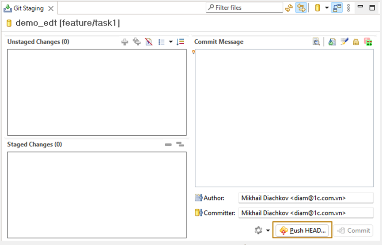
Task: Click the Push HEAD... button
Action: pos(303,230)
